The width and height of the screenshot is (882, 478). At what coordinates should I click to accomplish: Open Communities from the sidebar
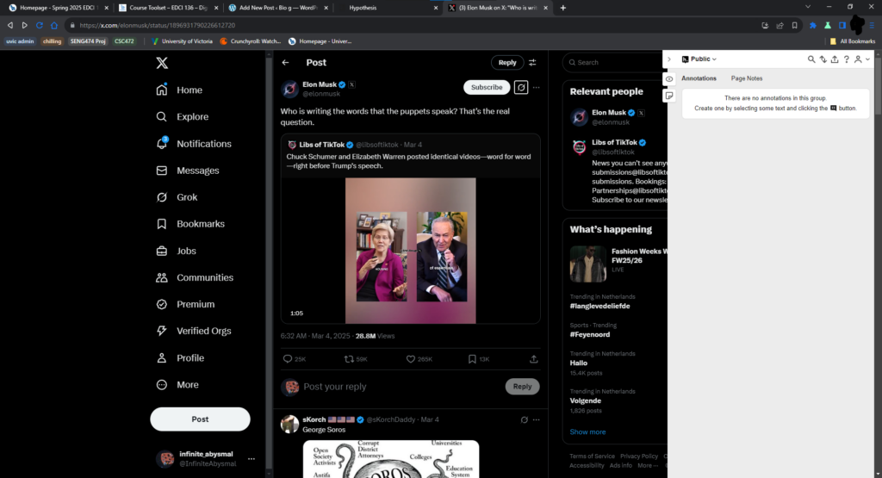click(x=195, y=278)
